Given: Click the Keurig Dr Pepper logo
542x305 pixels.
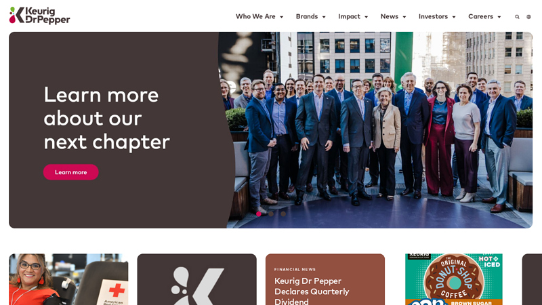Looking at the screenshot, I should [39, 16].
